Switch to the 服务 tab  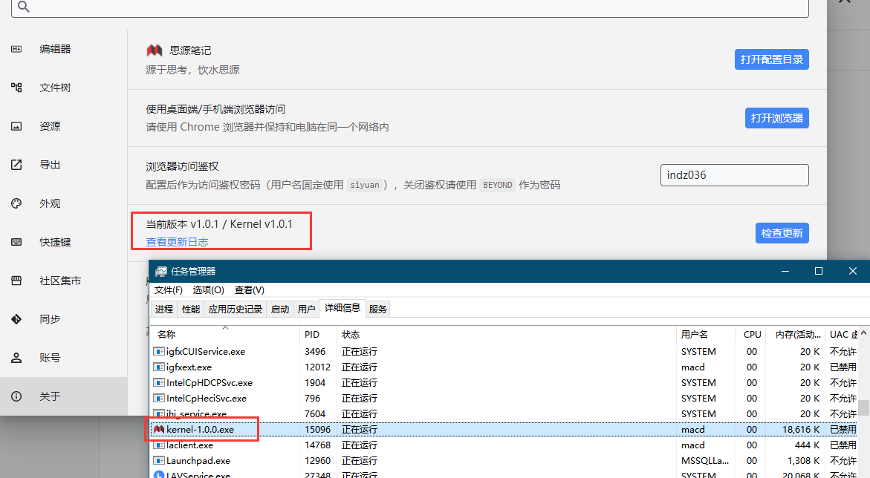377,309
